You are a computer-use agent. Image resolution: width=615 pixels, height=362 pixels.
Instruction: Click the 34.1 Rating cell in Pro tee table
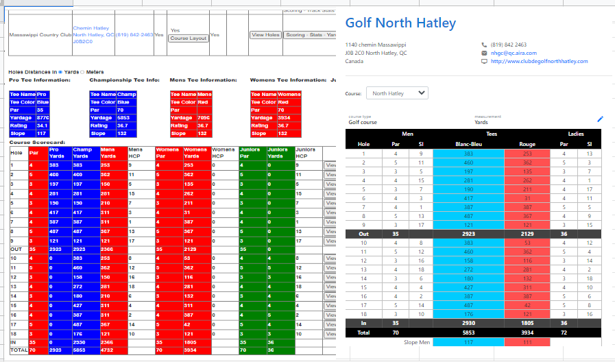point(43,126)
